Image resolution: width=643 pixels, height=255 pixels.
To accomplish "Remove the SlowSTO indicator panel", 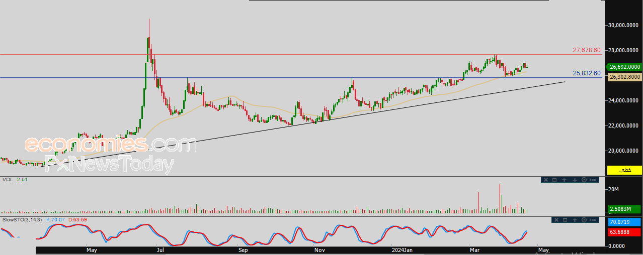I will 556,220.
